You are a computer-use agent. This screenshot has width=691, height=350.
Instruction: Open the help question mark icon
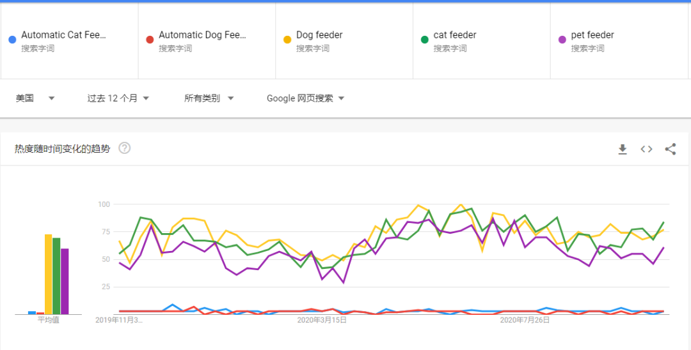point(125,148)
